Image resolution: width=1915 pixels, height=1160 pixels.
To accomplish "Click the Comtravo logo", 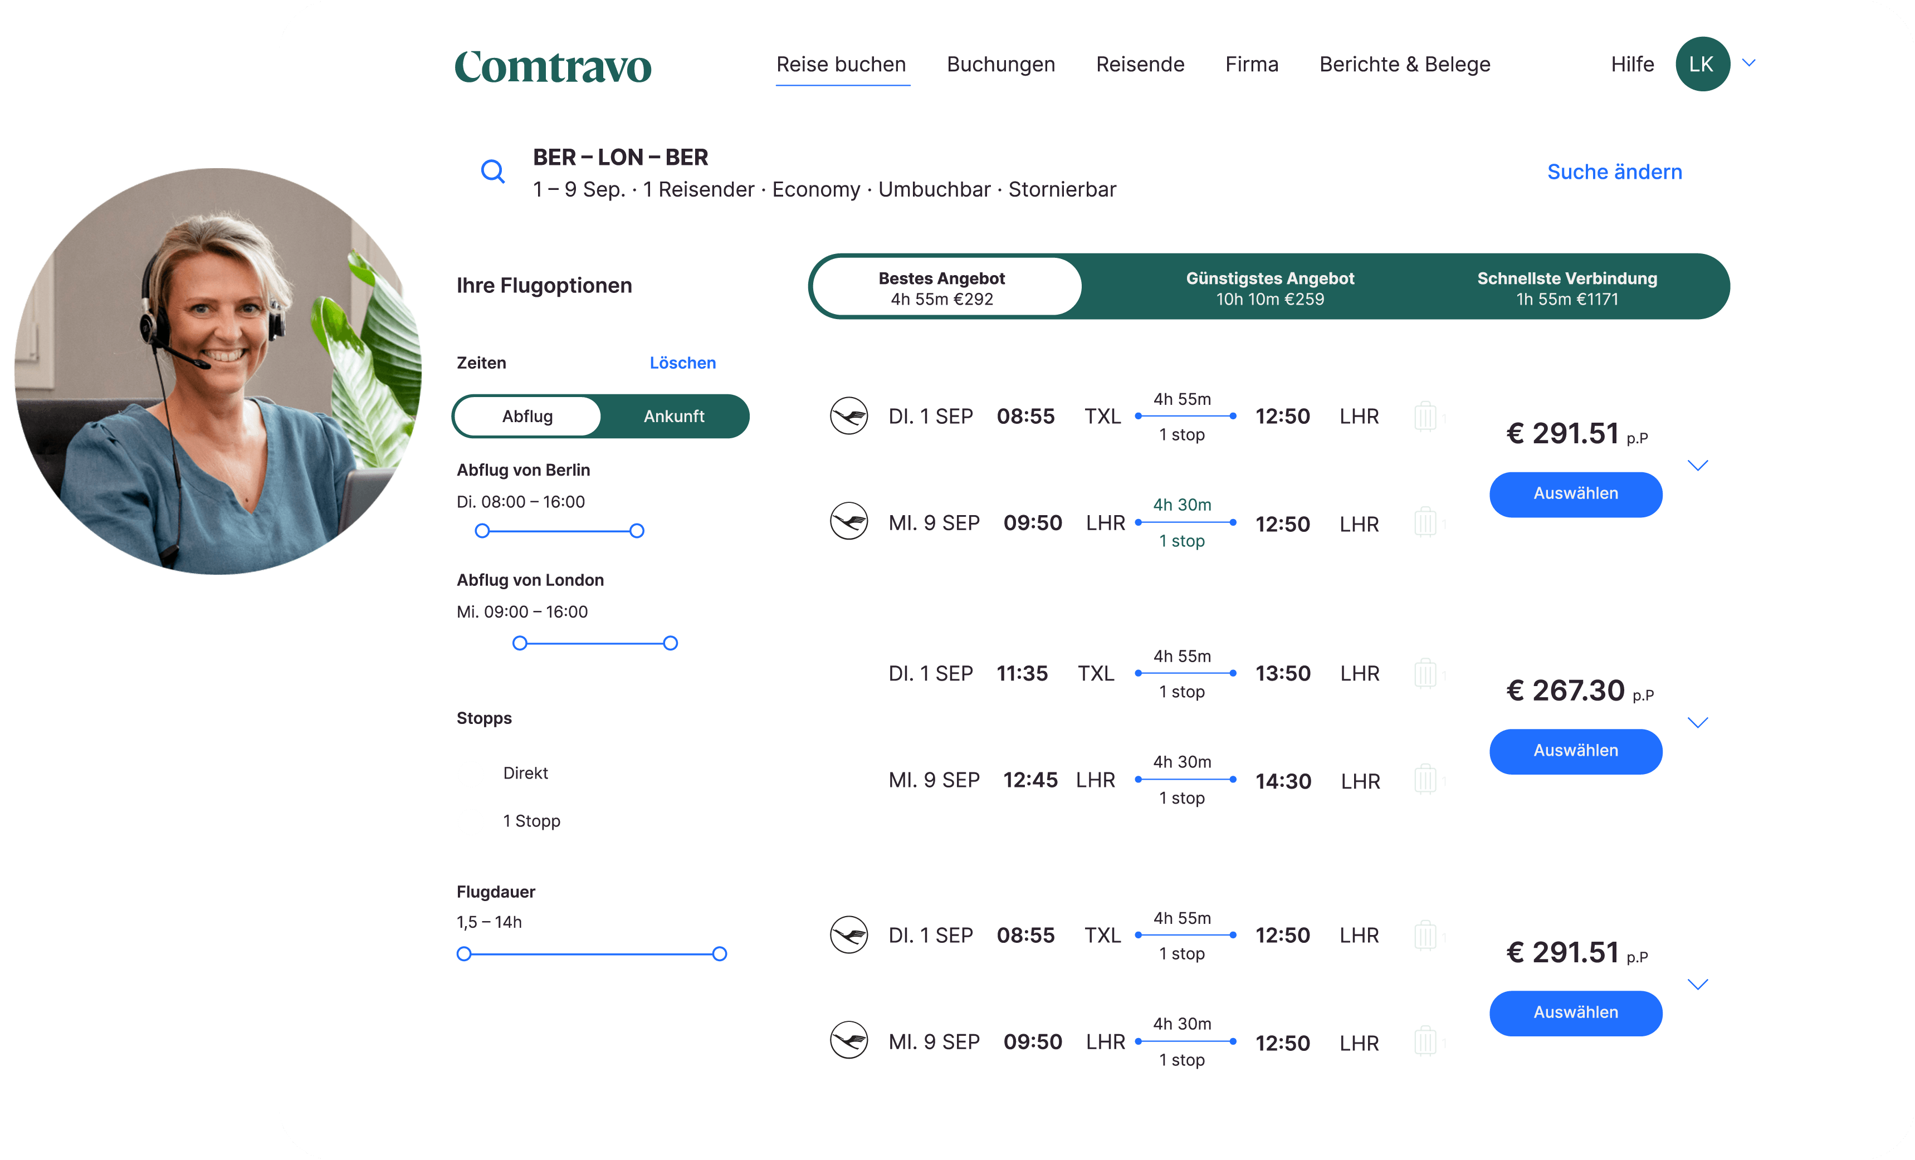I will click(x=553, y=67).
